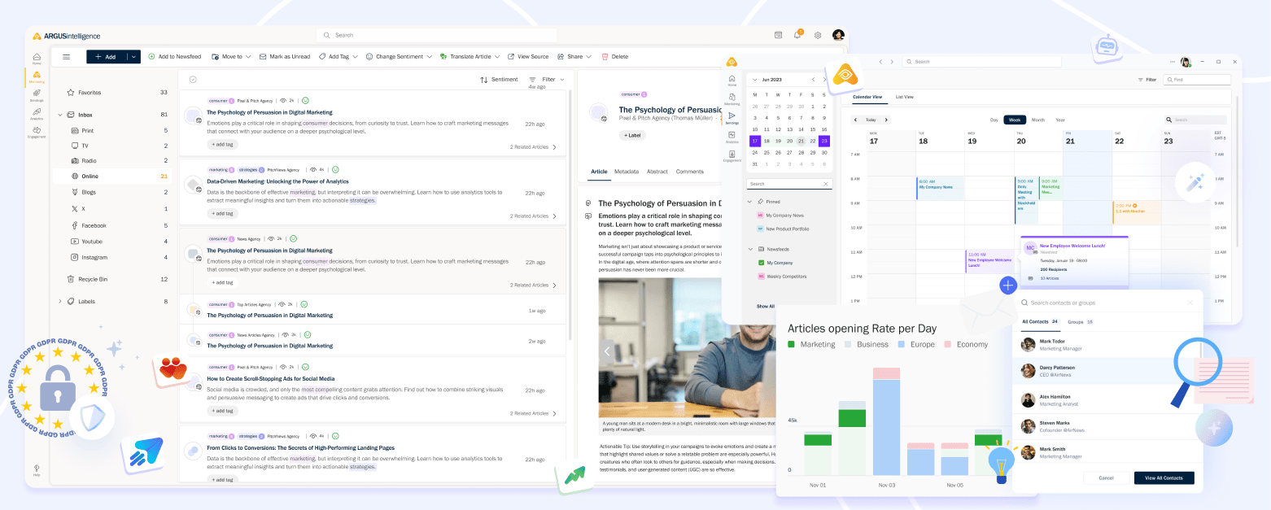
Task: Collapse the Inbox folder tree
Action: [60, 115]
